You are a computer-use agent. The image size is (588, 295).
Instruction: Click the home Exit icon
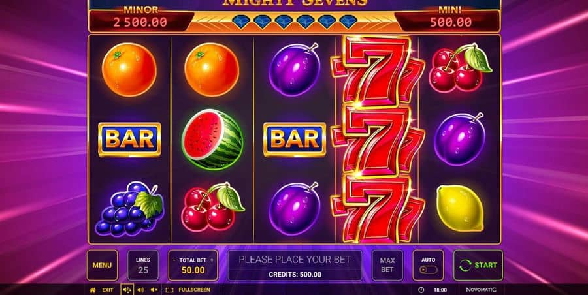pyautogui.click(x=93, y=290)
